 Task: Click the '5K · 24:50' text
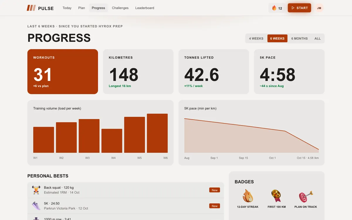coord(52,203)
